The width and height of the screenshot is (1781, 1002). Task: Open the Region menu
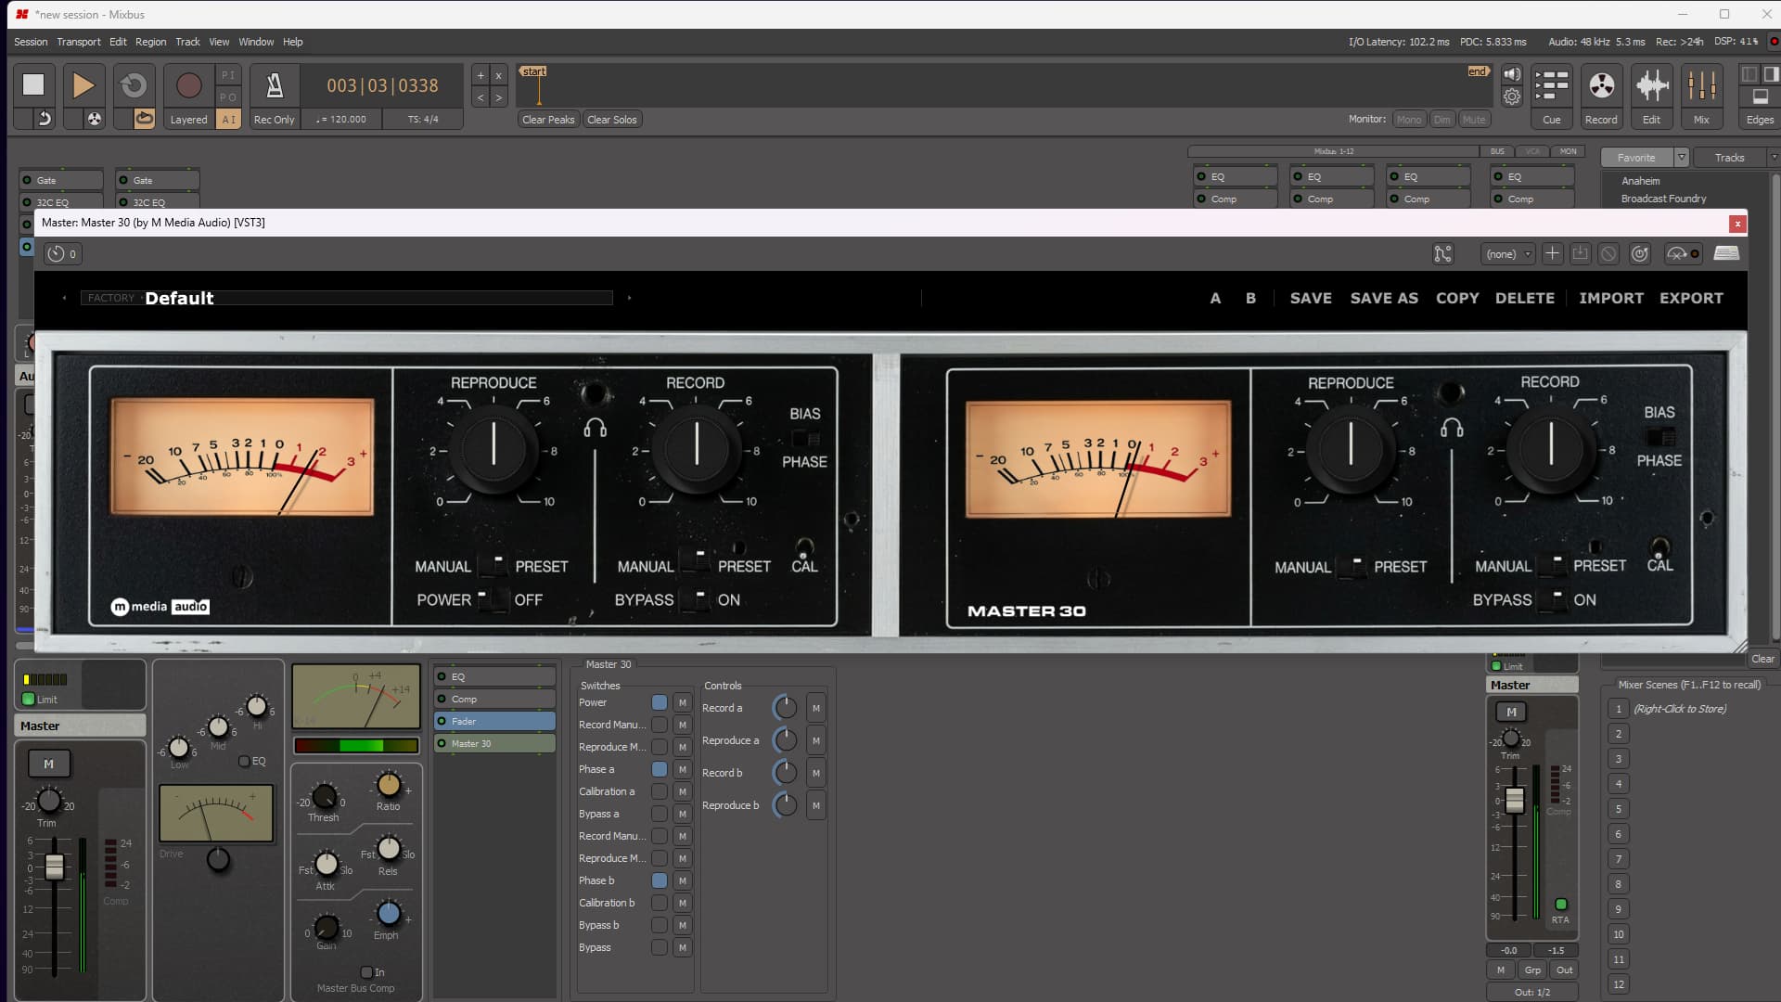tap(151, 42)
